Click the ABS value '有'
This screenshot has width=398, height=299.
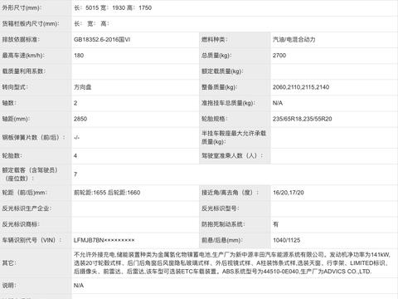(276, 224)
